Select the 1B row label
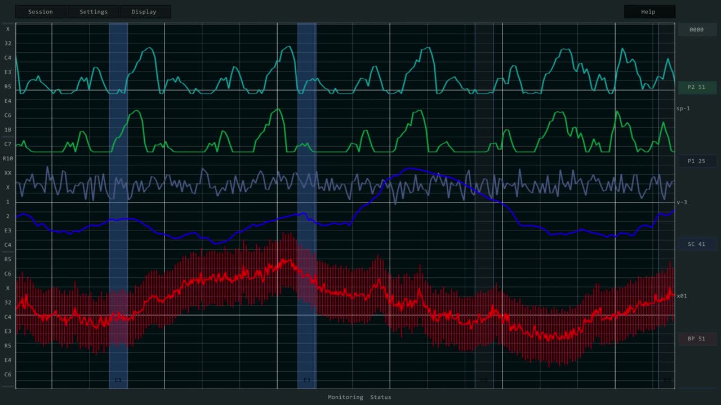Screen dimensions: 721x405 (x=8, y=130)
